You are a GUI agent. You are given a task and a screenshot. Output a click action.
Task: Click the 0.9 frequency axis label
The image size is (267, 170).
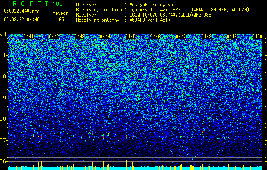click(x=3, y=98)
